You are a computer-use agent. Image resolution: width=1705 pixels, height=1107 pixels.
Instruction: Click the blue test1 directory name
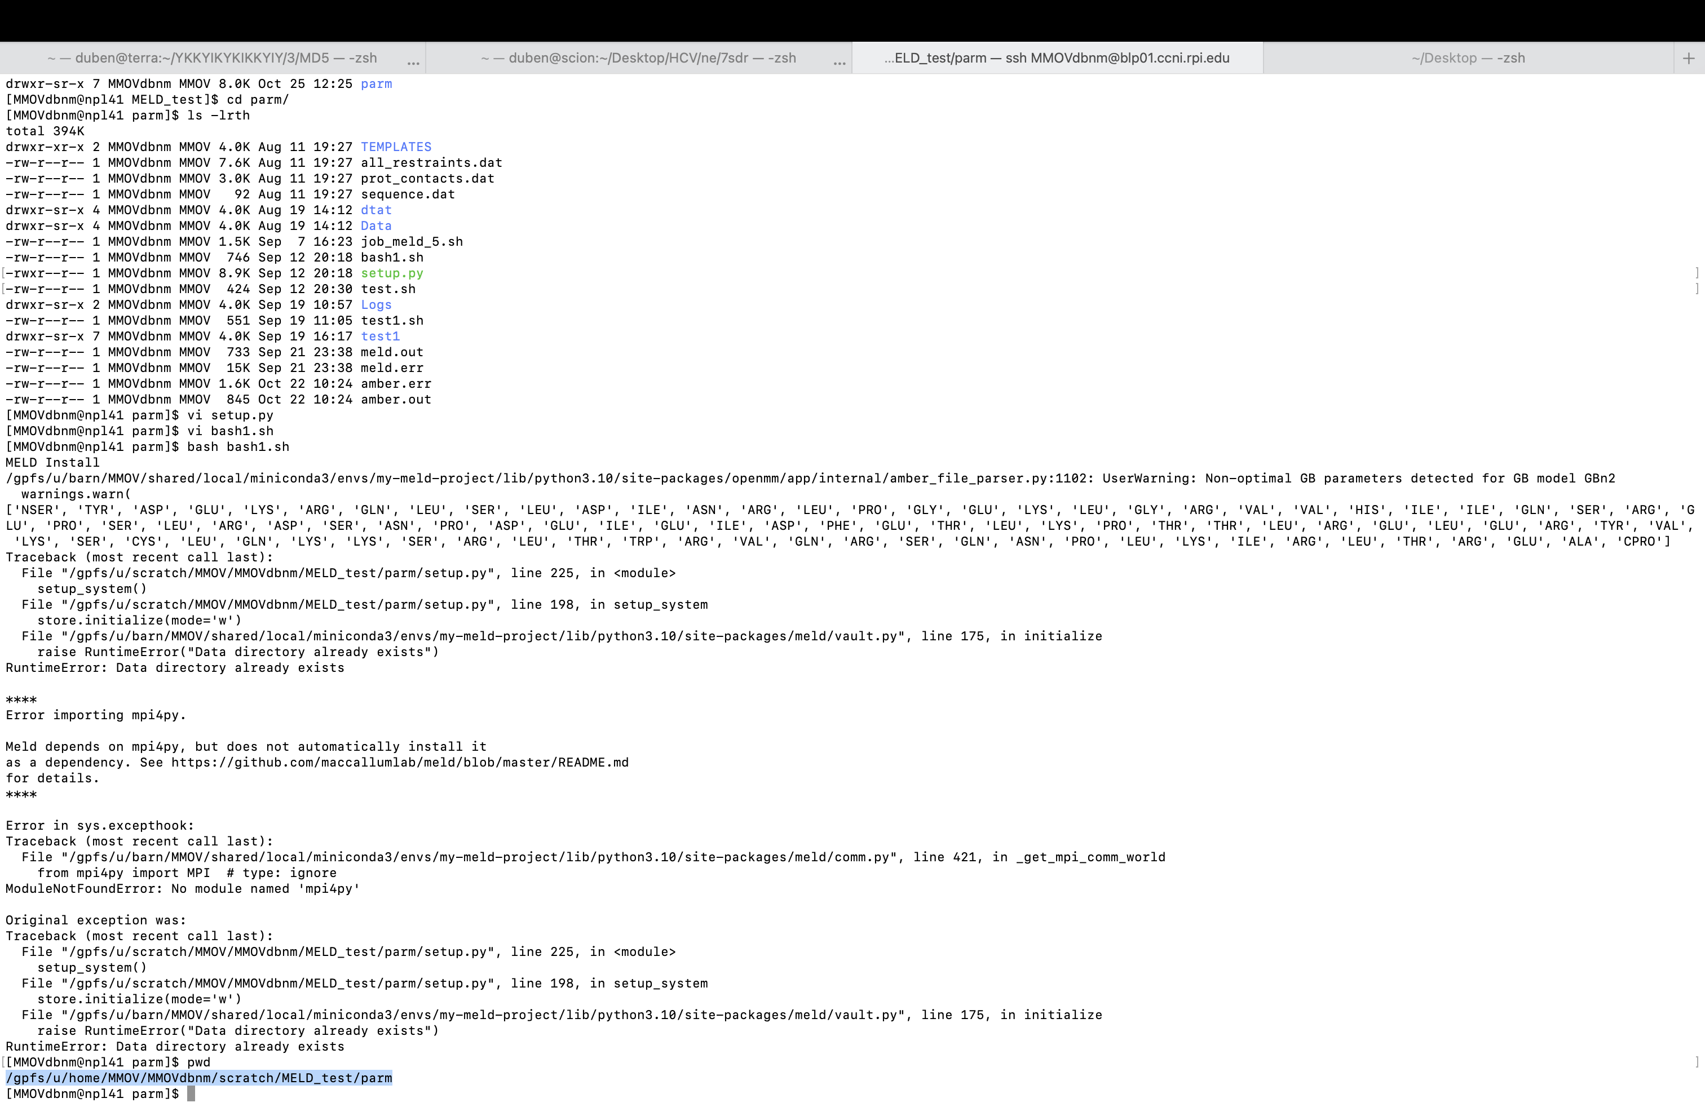[x=379, y=336]
